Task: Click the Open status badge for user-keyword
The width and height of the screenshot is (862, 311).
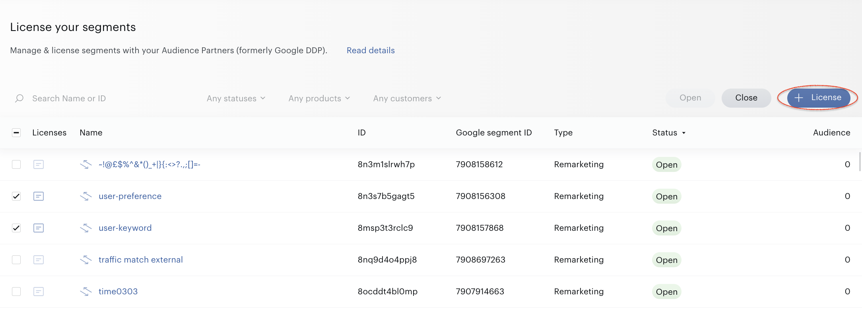Action: [x=667, y=228]
